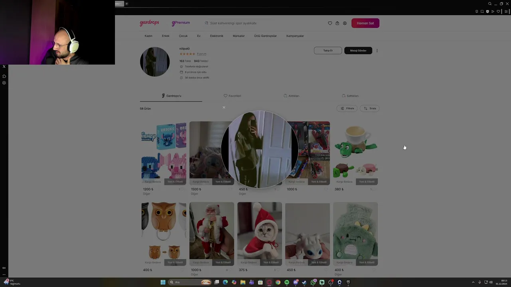
Task: Open the Ev category menu
Action: tap(199, 36)
